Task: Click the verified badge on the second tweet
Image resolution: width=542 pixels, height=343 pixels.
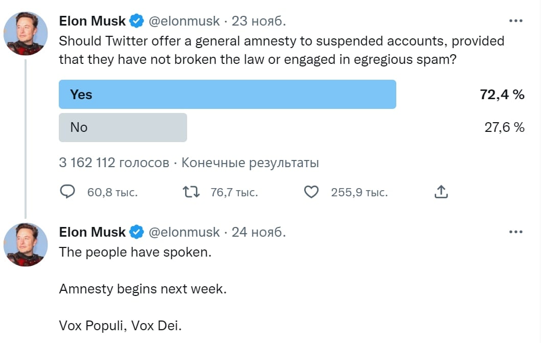Action: tap(136, 232)
